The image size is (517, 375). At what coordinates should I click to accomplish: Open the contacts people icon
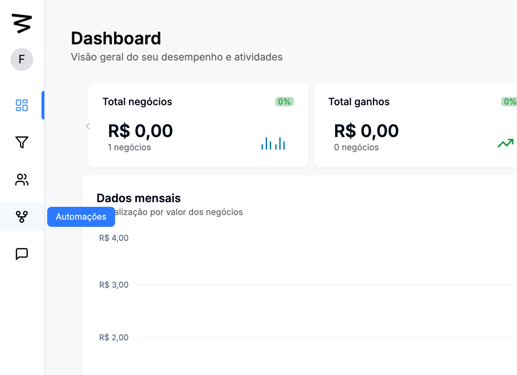22,180
